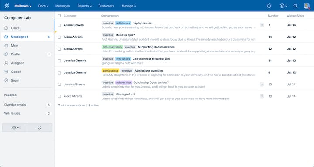The height and width of the screenshot is (167, 314).
Task: Open the Admissions question conversation
Action: tap(149, 71)
